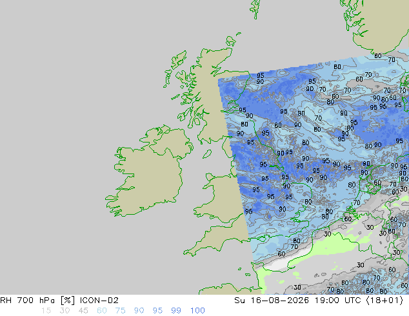Click the '19:00 UTC' time label
This screenshot has width=409, height=316.
337,301
